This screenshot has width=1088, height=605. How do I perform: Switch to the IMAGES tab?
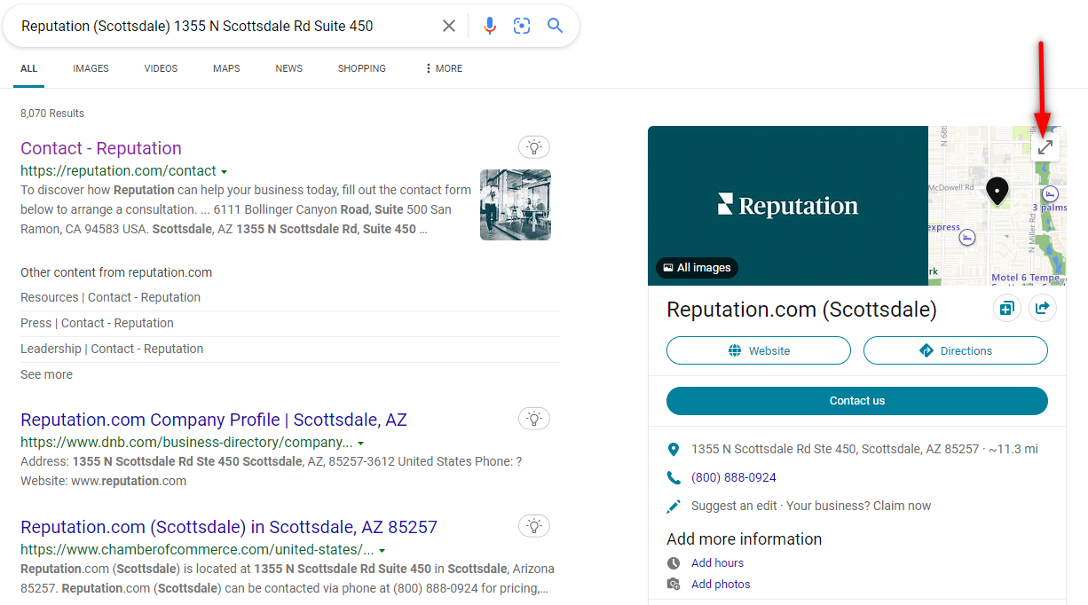pyautogui.click(x=91, y=68)
